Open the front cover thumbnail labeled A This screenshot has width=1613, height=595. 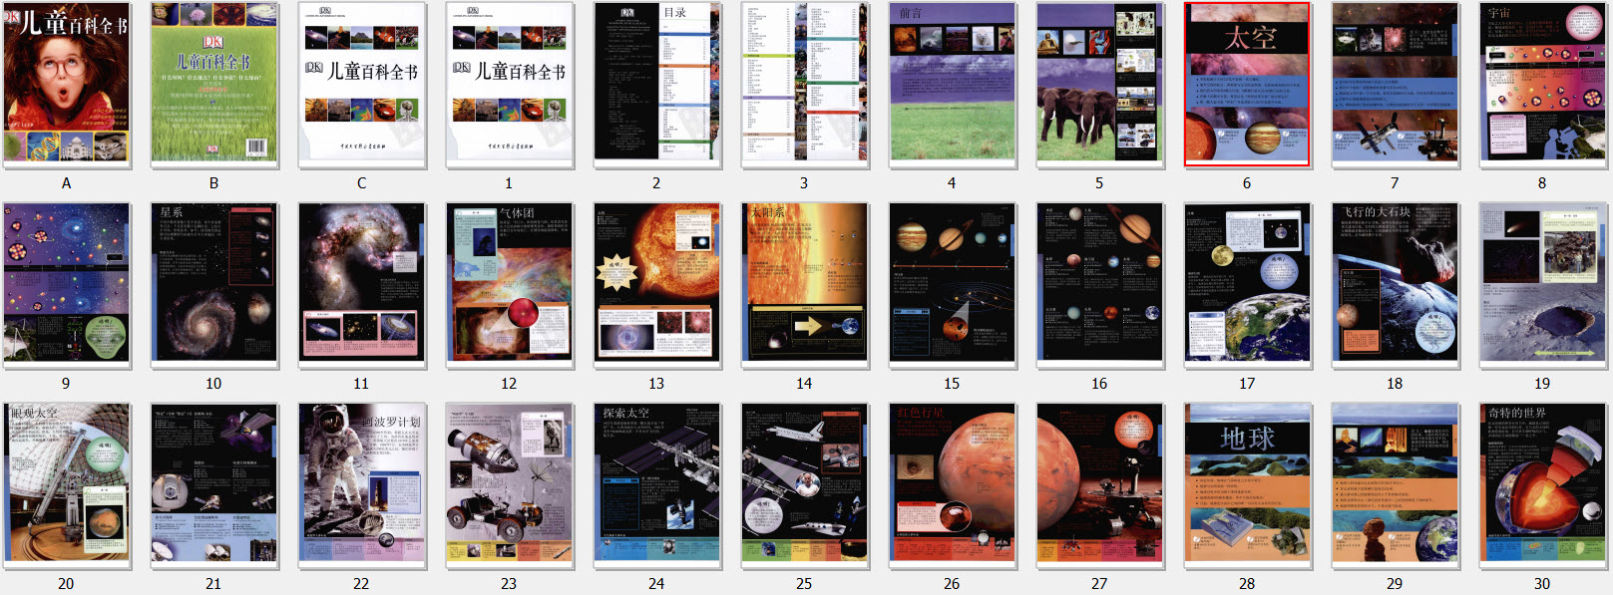[66, 84]
